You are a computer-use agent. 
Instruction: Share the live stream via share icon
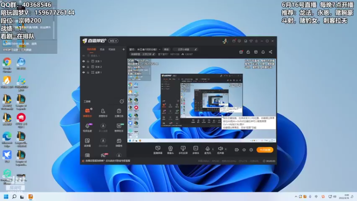(x=270, y=52)
